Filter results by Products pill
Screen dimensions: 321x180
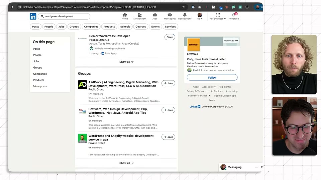click(x=109, y=27)
